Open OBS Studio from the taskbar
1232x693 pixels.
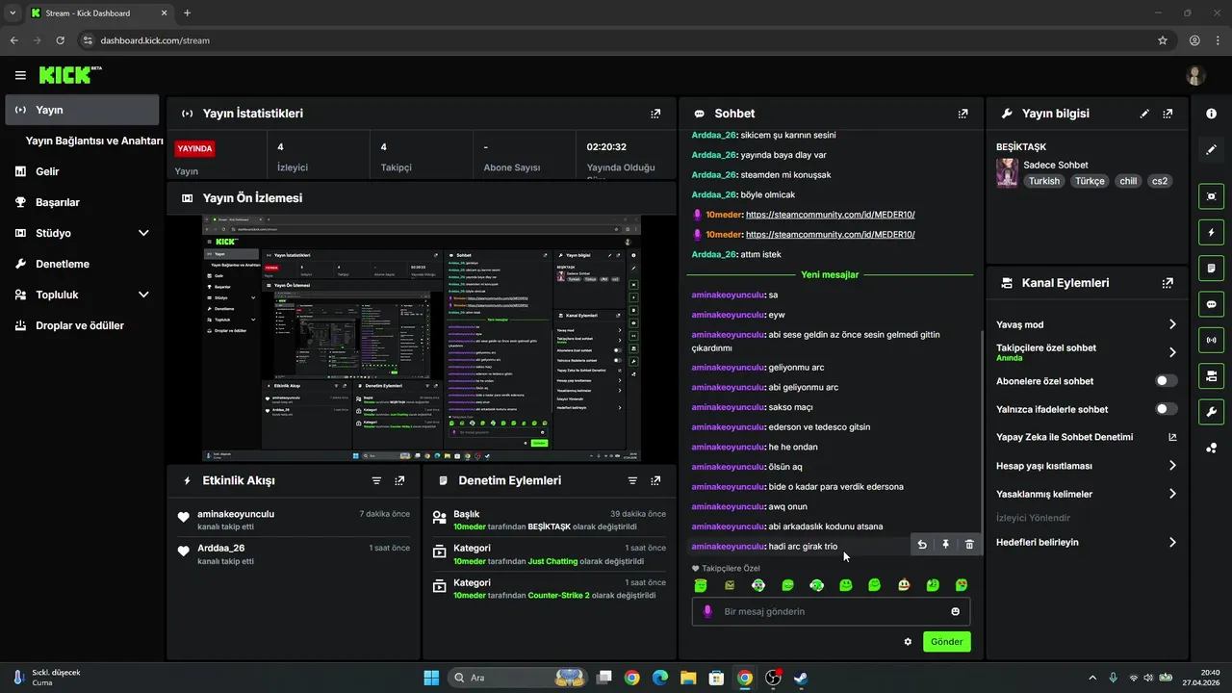pos(773,678)
